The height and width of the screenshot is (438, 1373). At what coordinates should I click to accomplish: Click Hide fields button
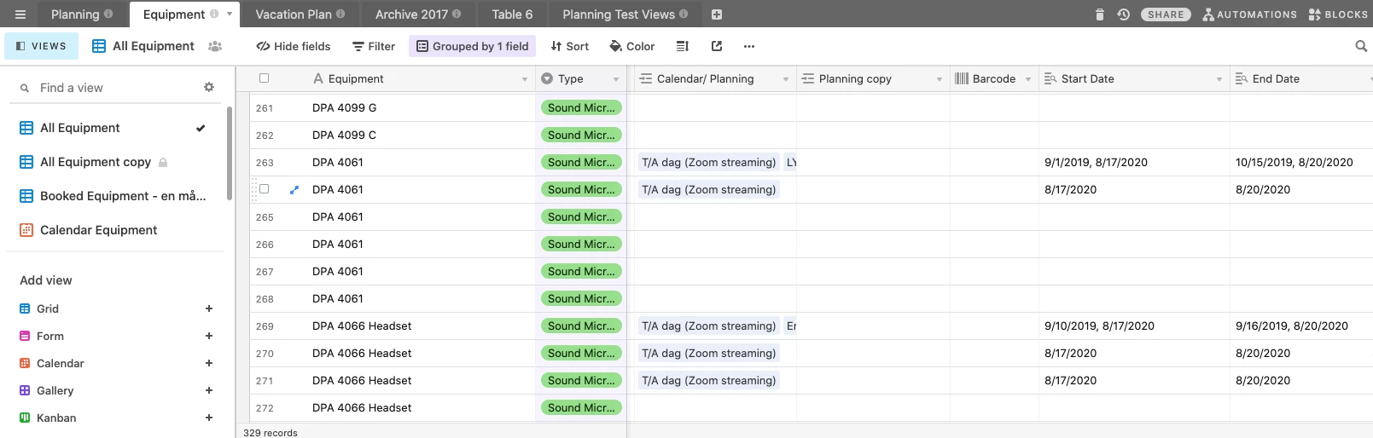click(x=294, y=46)
